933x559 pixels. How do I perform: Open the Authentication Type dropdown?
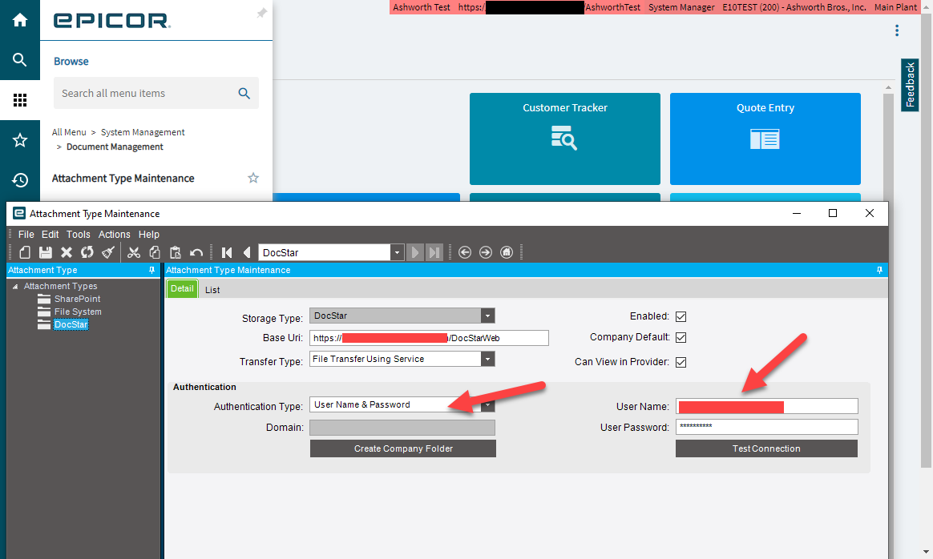point(488,405)
